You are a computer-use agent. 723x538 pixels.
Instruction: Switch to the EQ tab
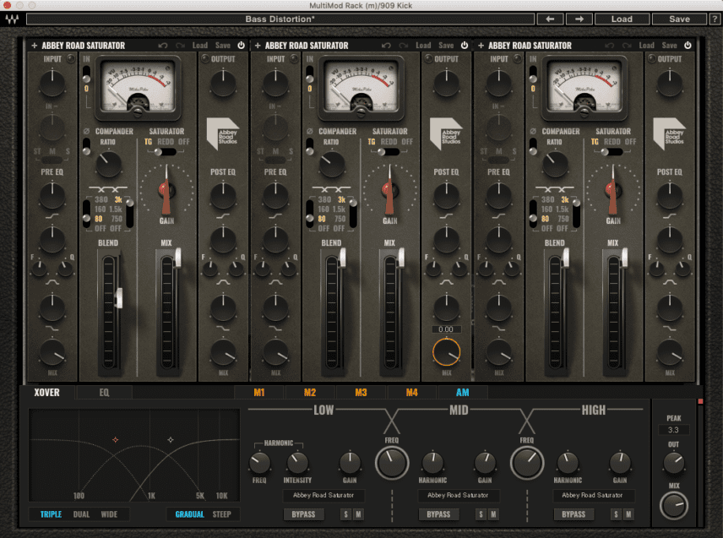click(104, 393)
